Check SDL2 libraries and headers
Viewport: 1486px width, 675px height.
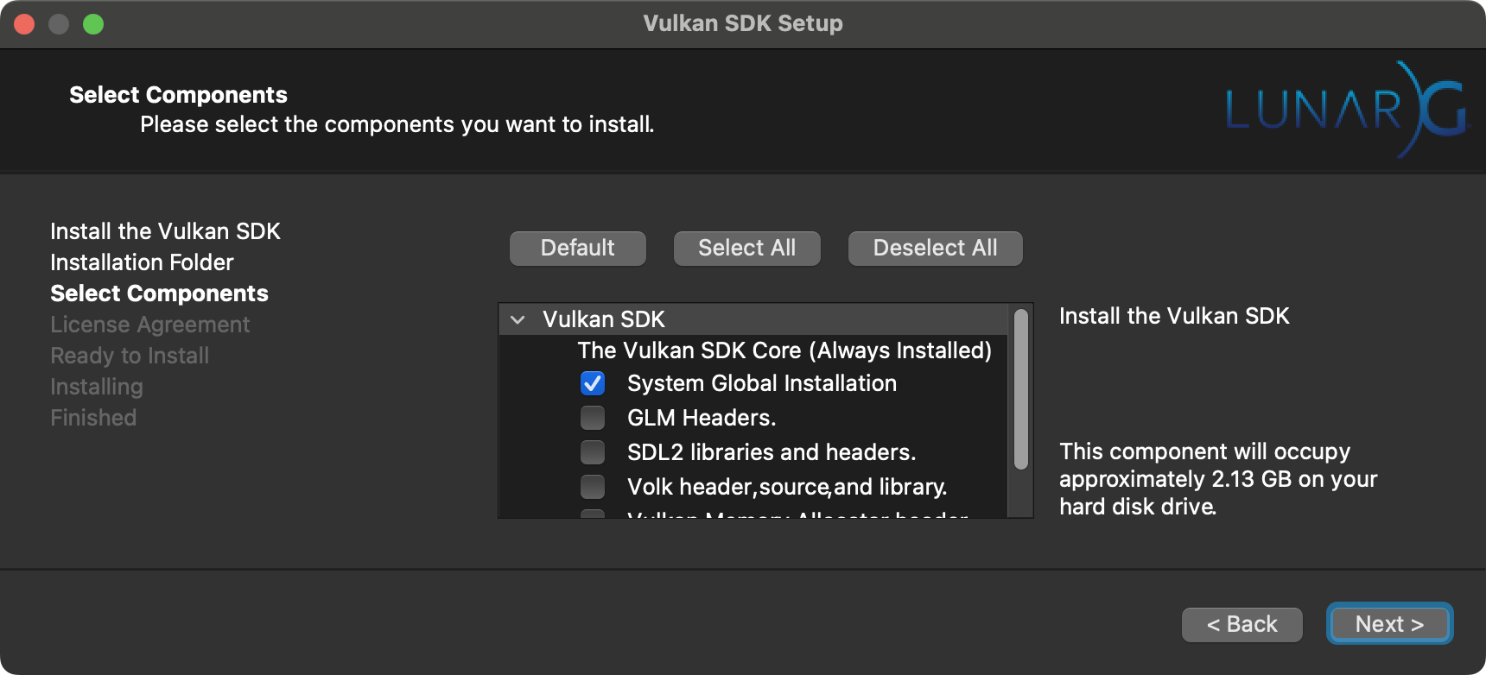click(x=593, y=452)
